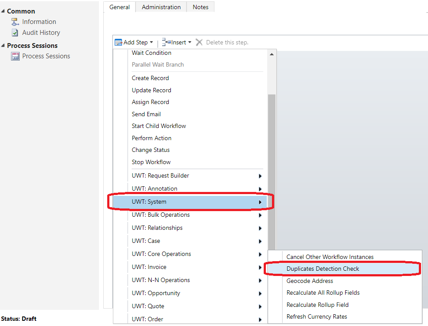The width and height of the screenshot is (428, 326).
Task: Switch to the Notes tab
Action: (x=200, y=7)
